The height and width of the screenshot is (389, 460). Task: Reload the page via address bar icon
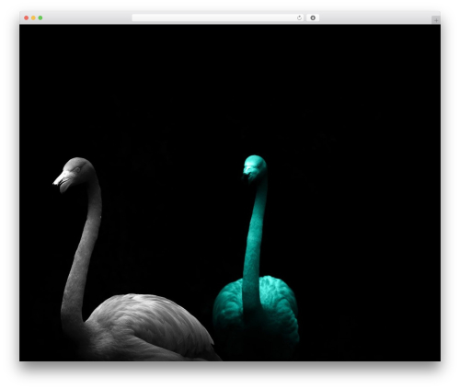click(x=299, y=17)
